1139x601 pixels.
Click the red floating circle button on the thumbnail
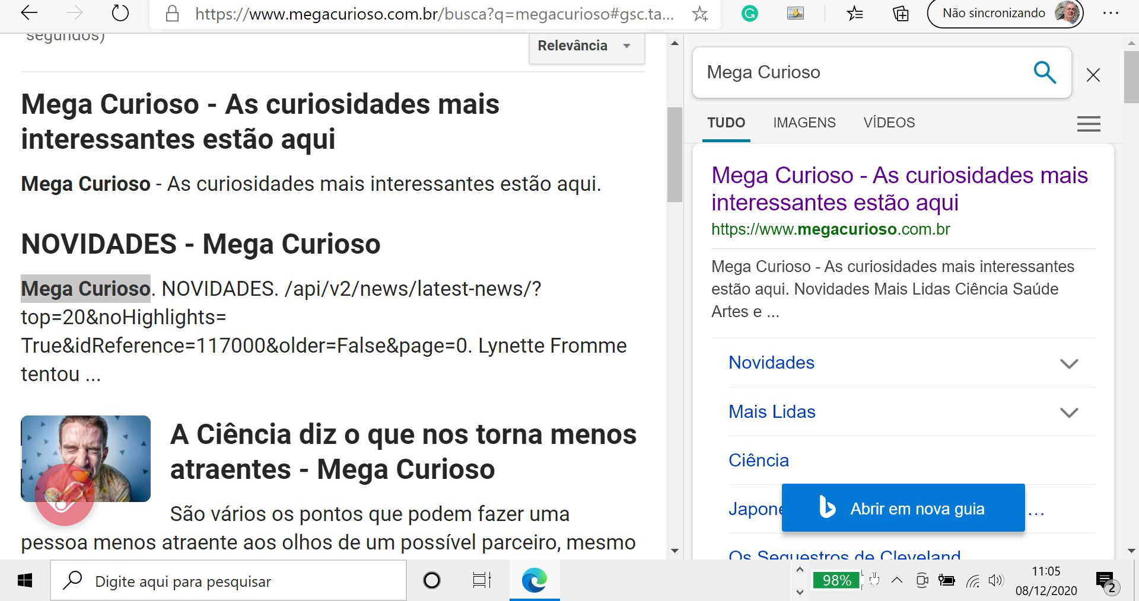[64, 495]
